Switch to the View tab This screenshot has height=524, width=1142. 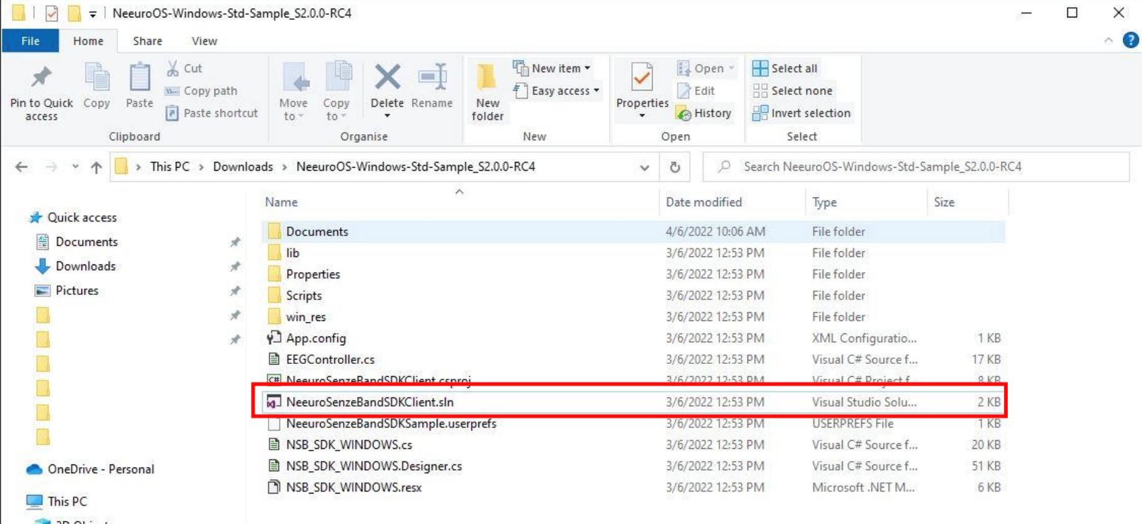tap(204, 41)
